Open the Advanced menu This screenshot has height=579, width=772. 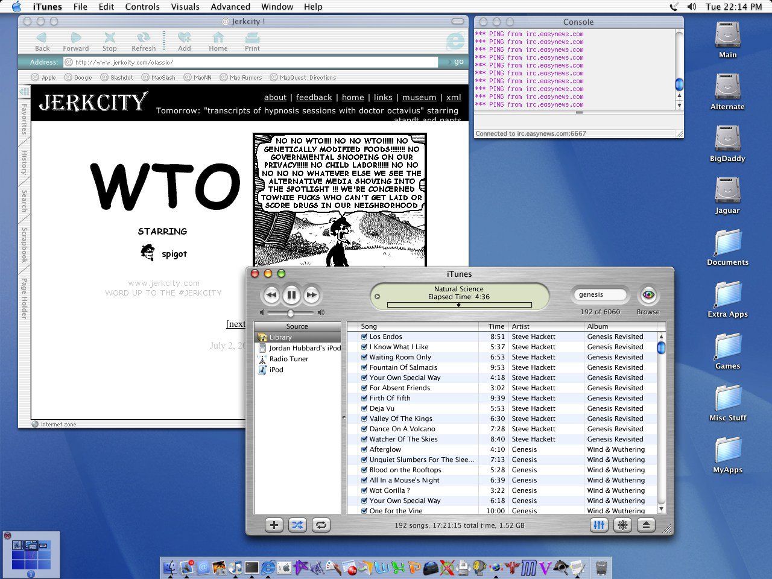pos(230,7)
